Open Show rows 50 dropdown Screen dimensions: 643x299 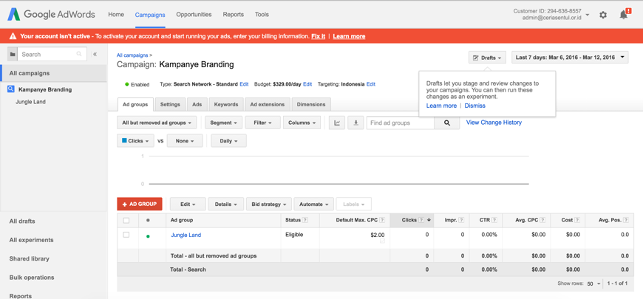point(593,283)
